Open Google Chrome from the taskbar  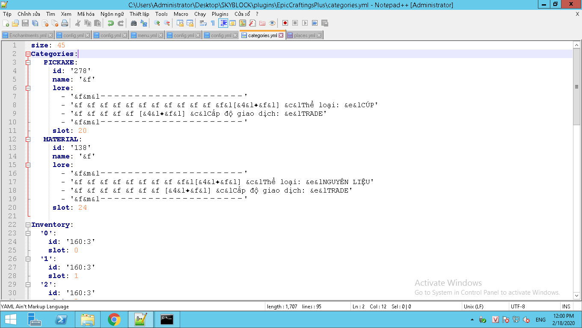click(114, 319)
